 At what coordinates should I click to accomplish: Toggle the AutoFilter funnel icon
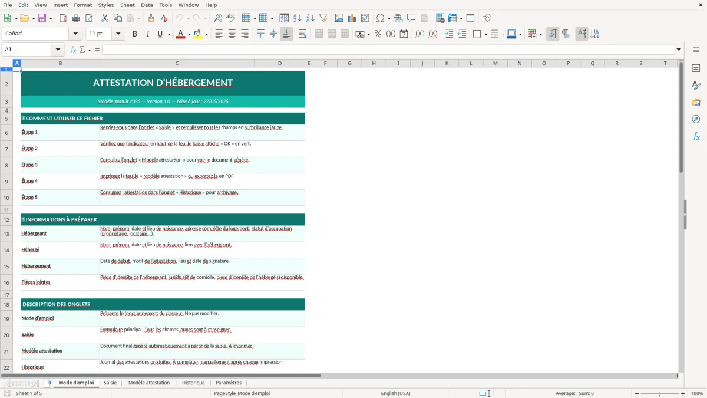coord(323,18)
